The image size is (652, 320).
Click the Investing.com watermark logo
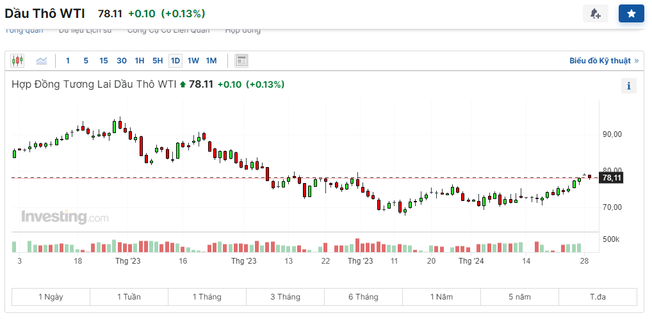click(65, 218)
